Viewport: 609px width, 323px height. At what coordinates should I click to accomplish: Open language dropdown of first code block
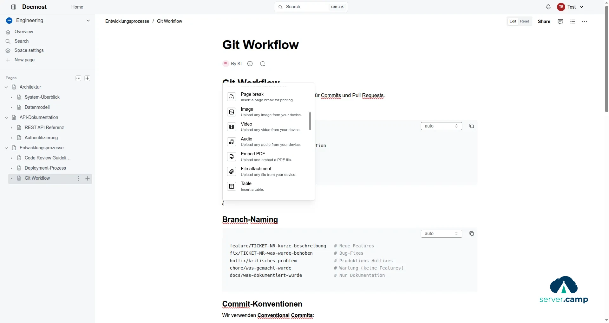coord(441,126)
